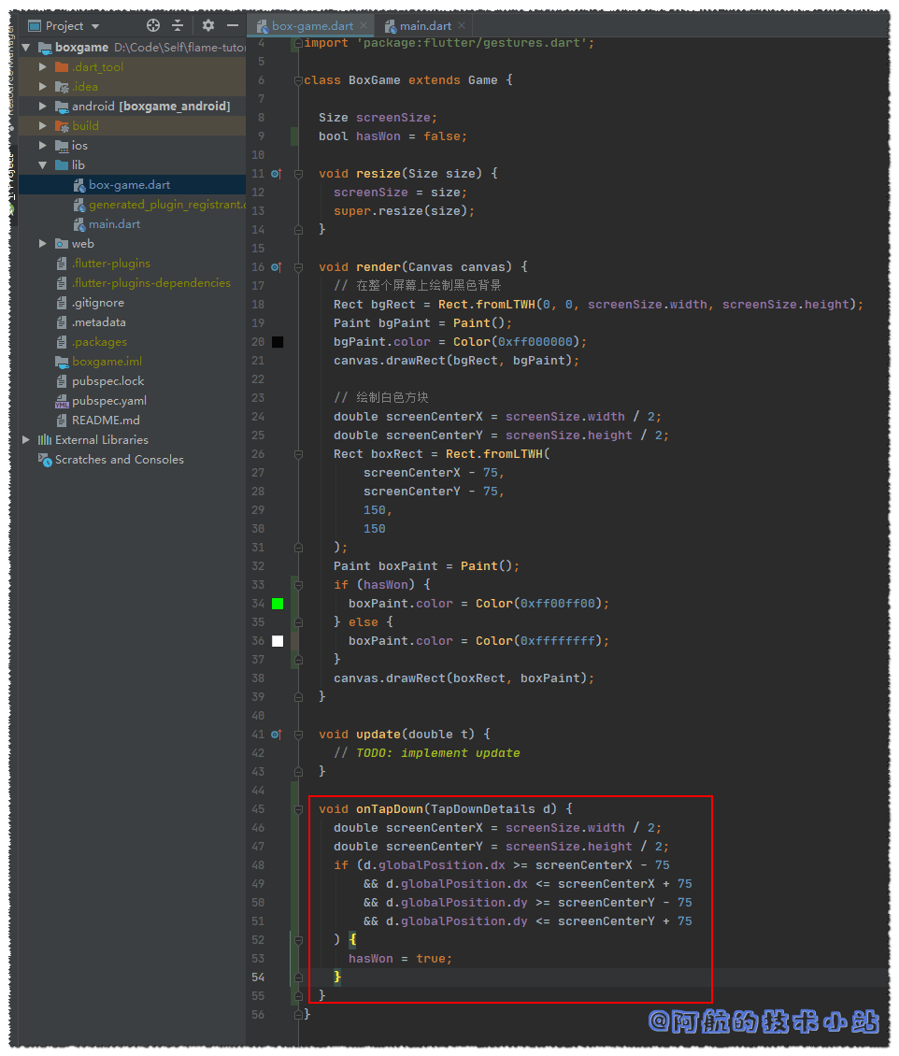Toggle the fold marker on the if (hasWon) line
The width and height of the screenshot is (899, 1056).
297,585
